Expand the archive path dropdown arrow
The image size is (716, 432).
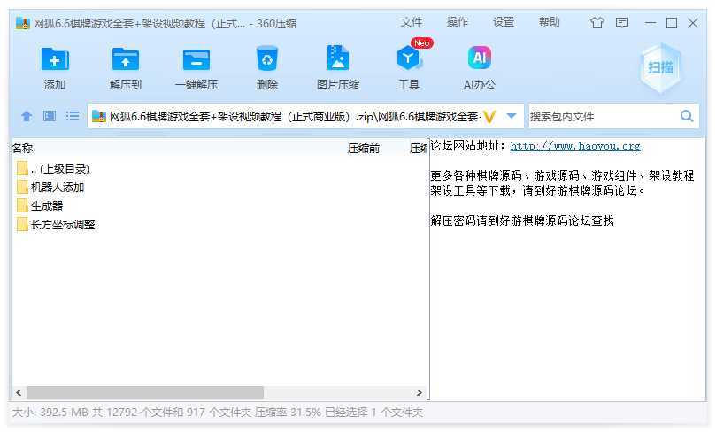pos(511,116)
